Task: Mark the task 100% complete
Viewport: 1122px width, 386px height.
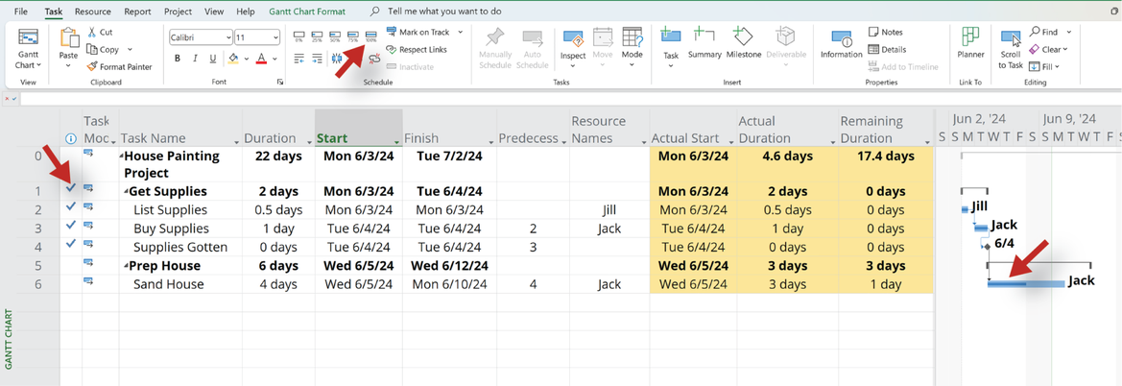Action: pos(370,36)
